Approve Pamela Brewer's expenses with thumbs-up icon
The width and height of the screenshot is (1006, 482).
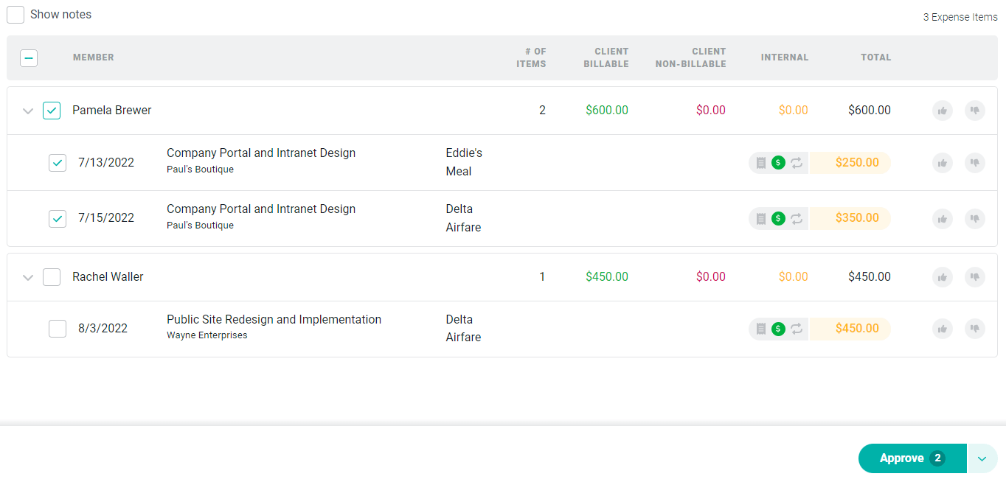click(942, 111)
